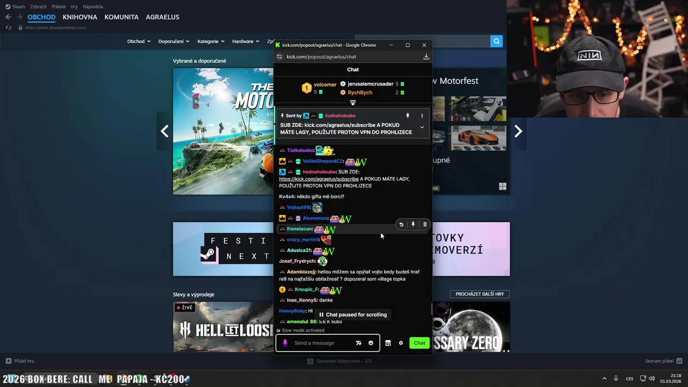Open Přátelé menu in Steam
Screen dimensions: 688x387
point(59,6)
